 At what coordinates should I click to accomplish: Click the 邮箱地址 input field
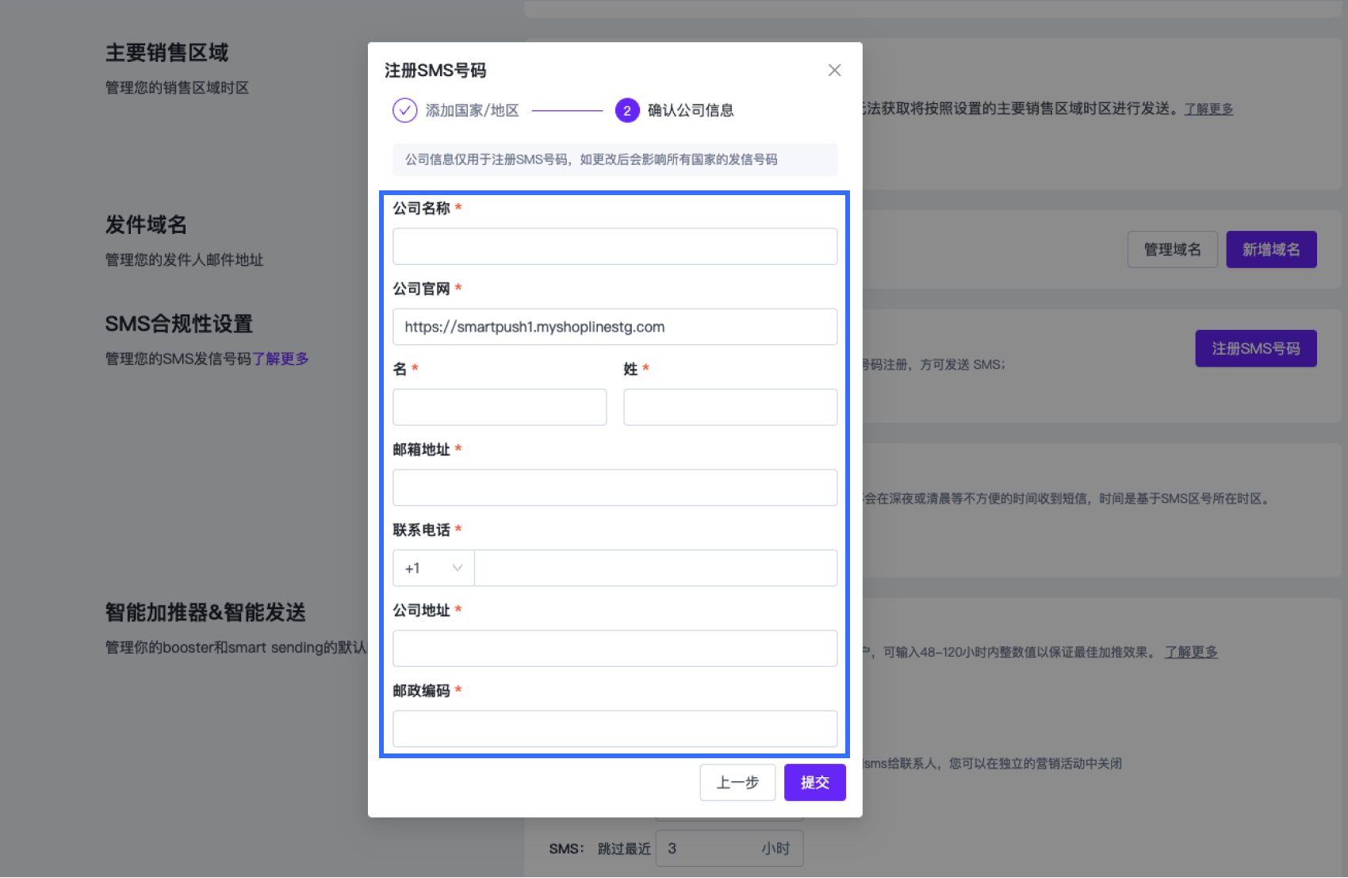[x=615, y=488]
